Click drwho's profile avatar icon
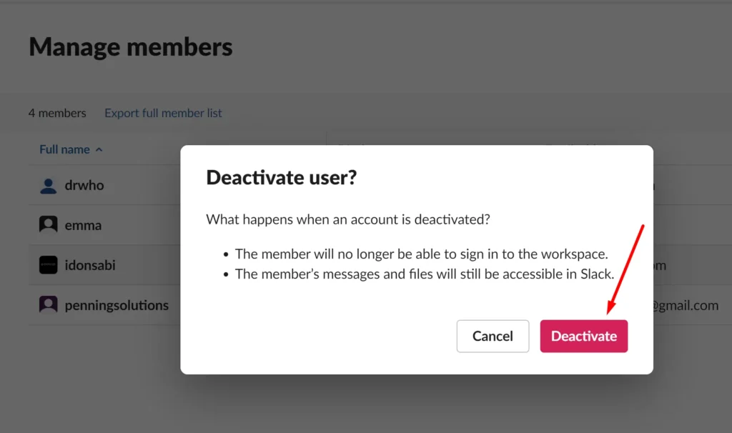The height and width of the screenshot is (433, 732). click(48, 186)
